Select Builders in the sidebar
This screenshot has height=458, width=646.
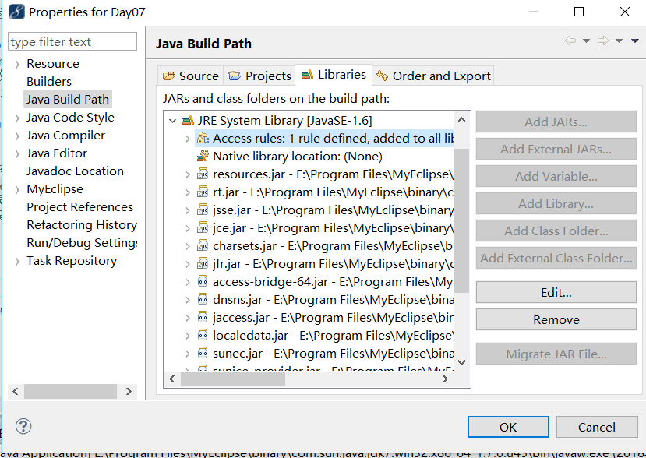(x=49, y=82)
